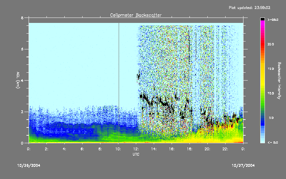This screenshot has width=286, height=179.
Task: Click the 'Ceilometer Backscatter' plot title
Action: pyautogui.click(x=136, y=15)
